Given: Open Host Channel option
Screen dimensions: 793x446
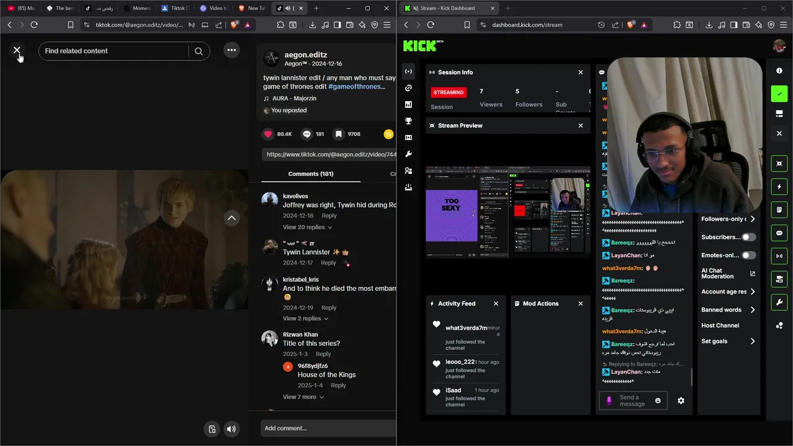Looking at the screenshot, I should [x=720, y=325].
